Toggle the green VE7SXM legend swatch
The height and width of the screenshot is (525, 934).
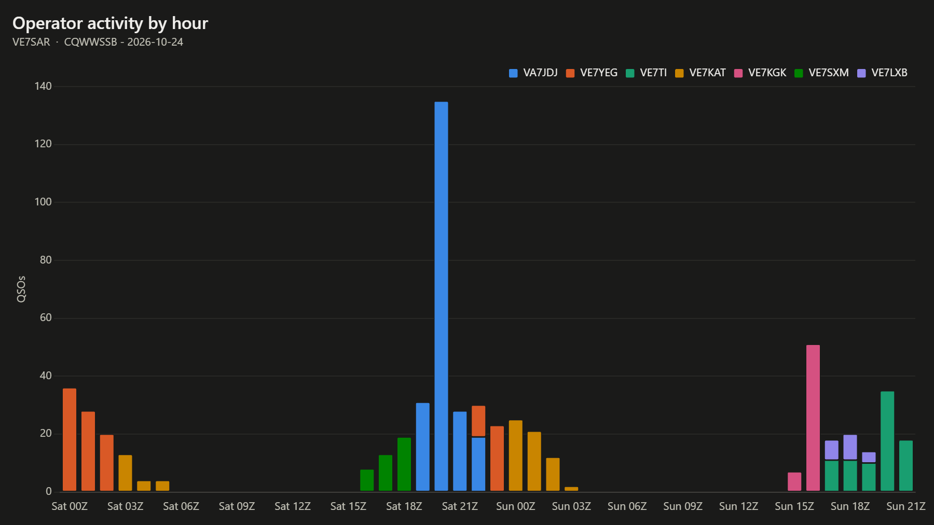pyautogui.click(x=799, y=73)
